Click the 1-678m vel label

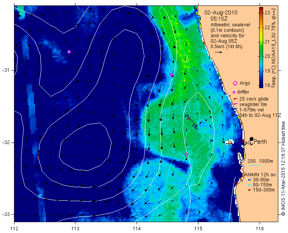(x=252, y=110)
